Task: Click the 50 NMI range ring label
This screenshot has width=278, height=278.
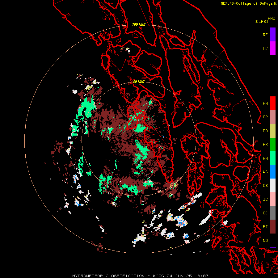Action: (139, 82)
